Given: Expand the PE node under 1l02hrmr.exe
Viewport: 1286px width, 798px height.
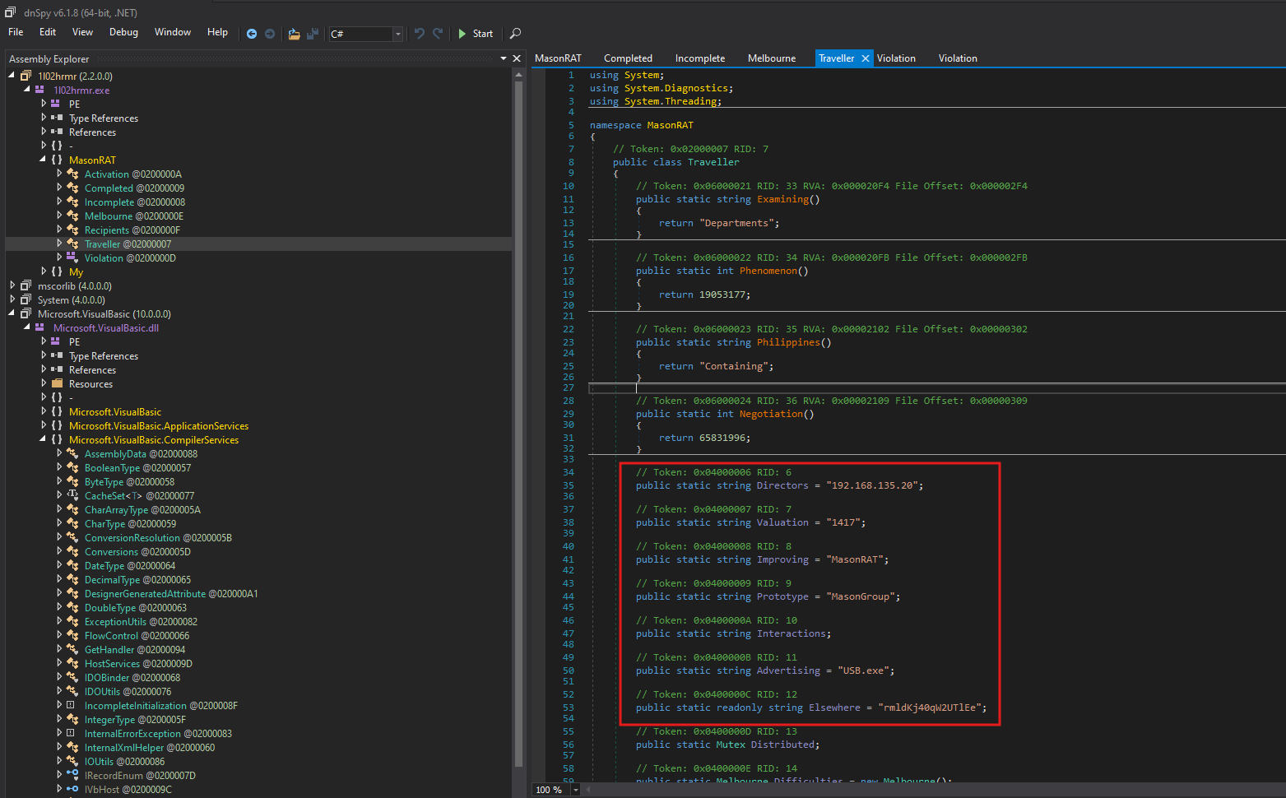Looking at the screenshot, I should coord(44,104).
